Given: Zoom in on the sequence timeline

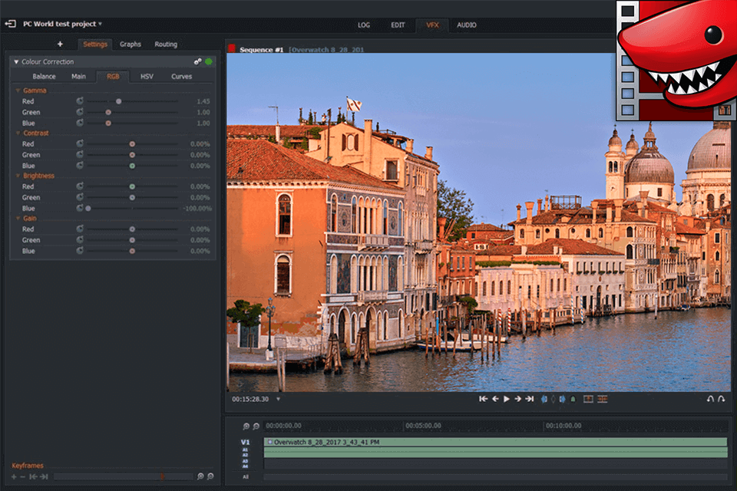Looking at the screenshot, I should tap(246, 426).
